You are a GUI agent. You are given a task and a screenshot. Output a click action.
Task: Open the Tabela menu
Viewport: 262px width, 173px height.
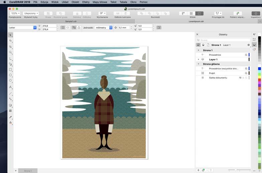123,2
